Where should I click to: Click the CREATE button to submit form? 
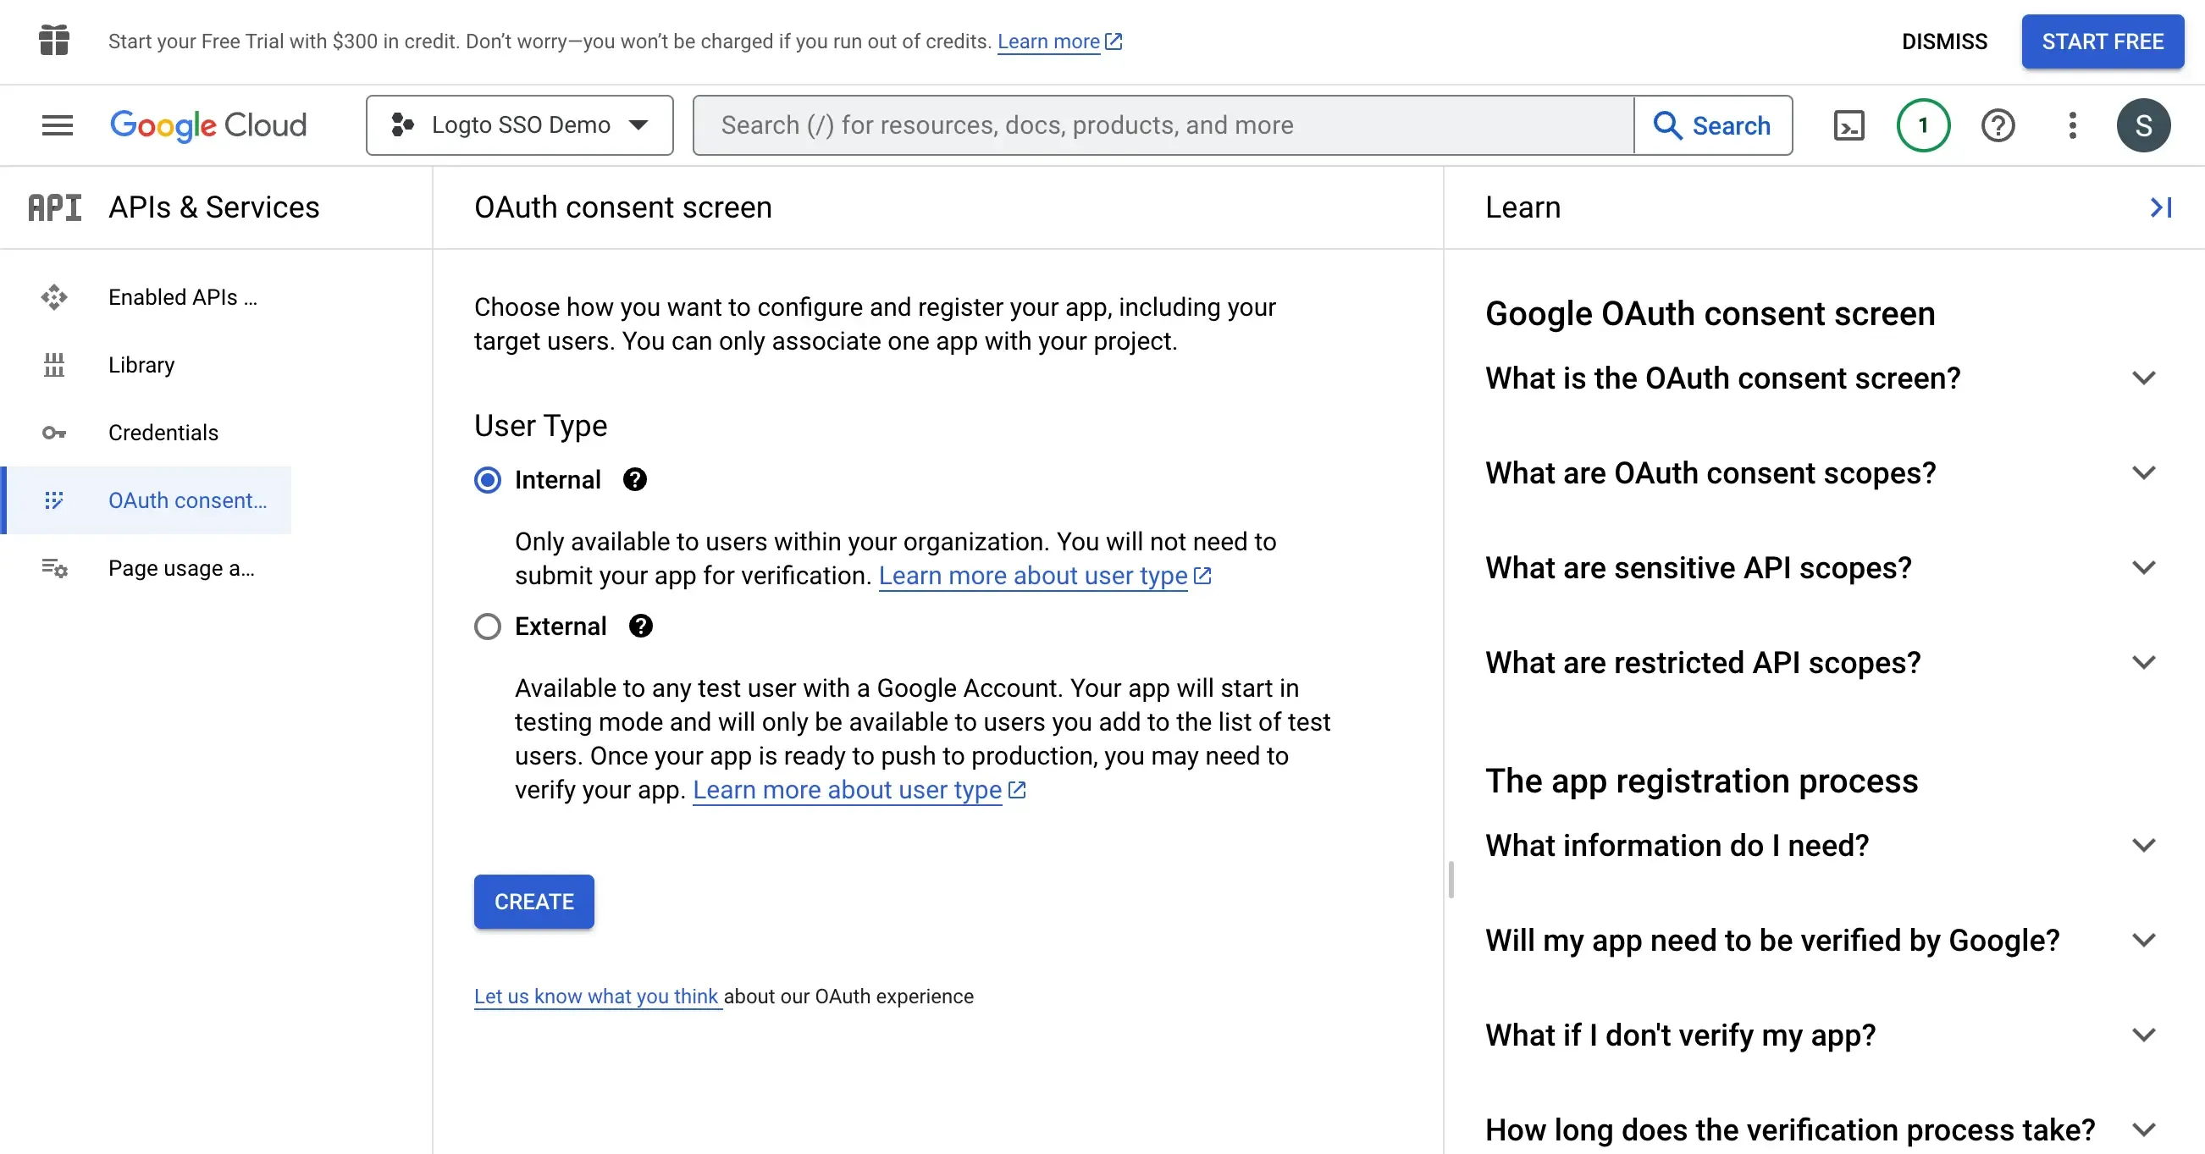(x=535, y=900)
